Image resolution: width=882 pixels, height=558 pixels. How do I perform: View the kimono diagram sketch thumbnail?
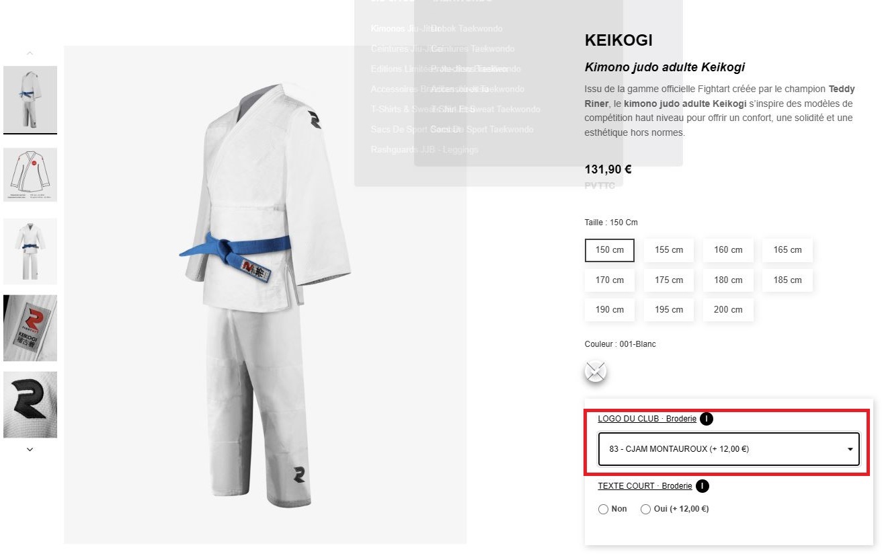point(30,175)
